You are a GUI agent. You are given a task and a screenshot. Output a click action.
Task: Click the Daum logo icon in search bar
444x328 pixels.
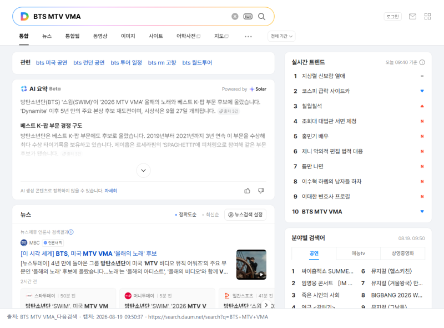(24, 17)
